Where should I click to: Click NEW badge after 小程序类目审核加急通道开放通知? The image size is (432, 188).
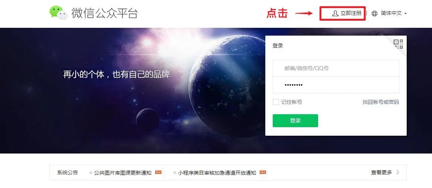[x=263, y=172]
